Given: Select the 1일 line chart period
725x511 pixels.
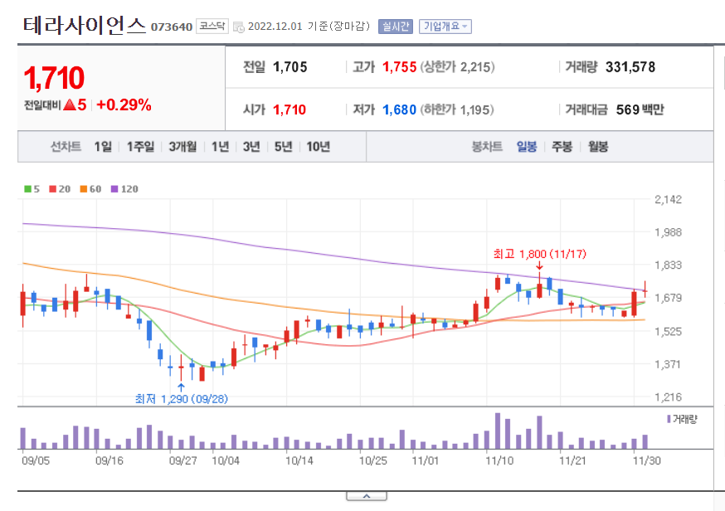Looking at the screenshot, I should [103, 147].
